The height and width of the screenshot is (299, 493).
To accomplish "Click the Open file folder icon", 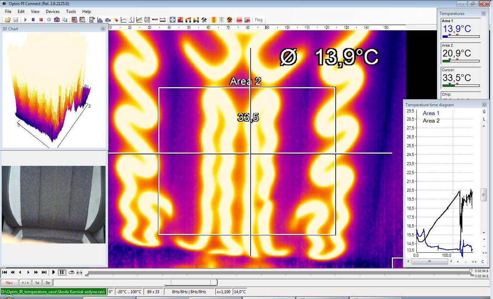I will [x=7, y=20].
